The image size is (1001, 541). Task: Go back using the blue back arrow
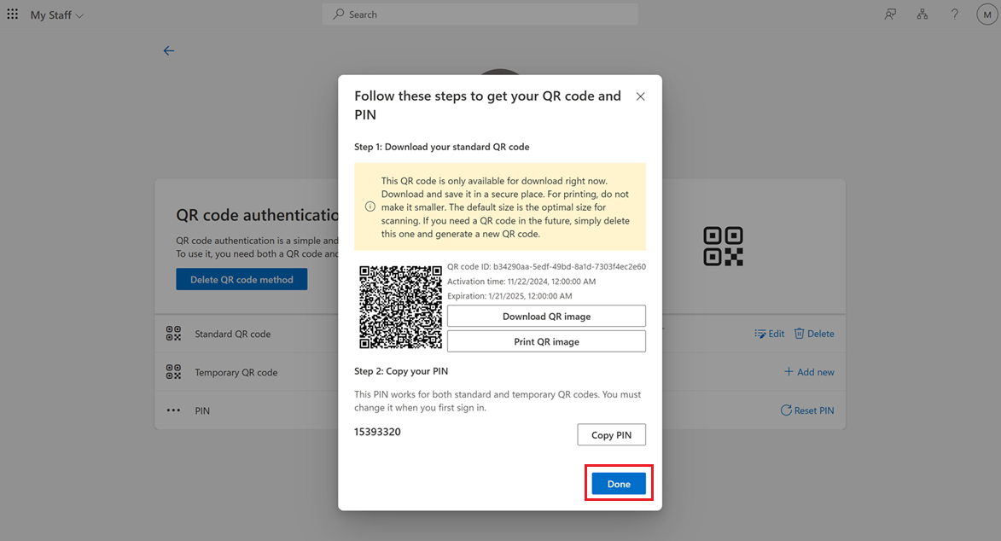tap(168, 50)
